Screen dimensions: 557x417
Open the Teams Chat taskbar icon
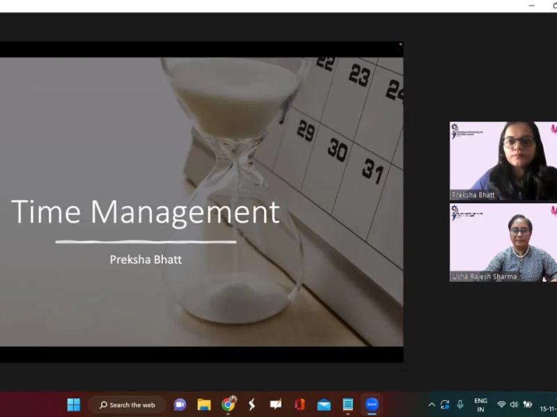click(180, 404)
